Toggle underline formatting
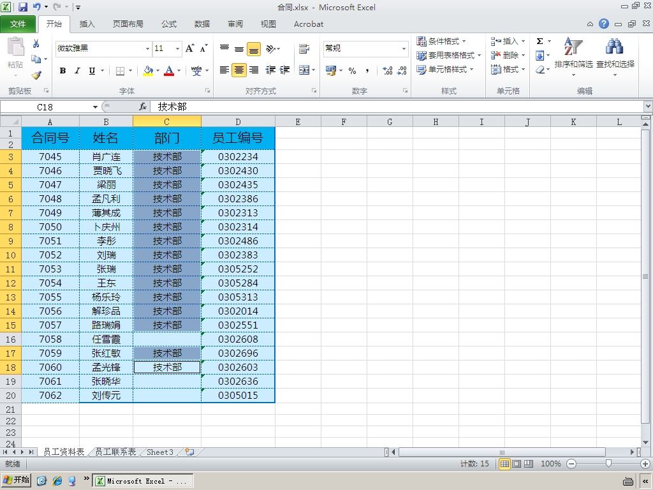Screen dimensions: 653x490 click(x=92, y=71)
